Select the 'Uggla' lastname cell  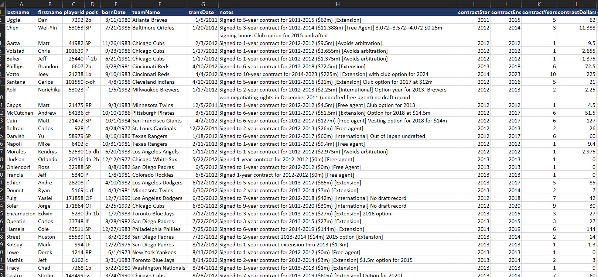click(13, 20)
